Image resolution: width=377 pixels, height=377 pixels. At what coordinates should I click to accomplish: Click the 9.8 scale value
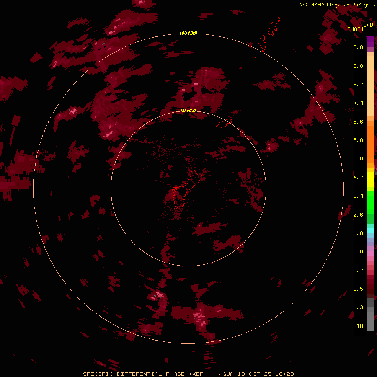click(358, 47)
